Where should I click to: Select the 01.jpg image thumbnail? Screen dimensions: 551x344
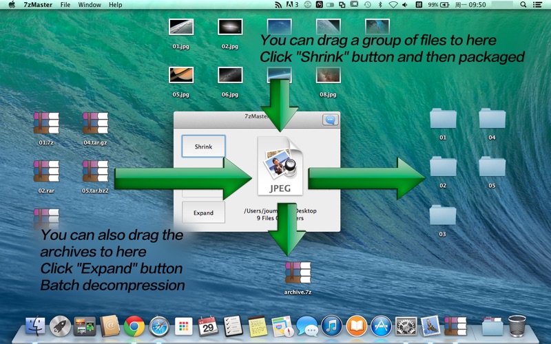tap(181, 27)
